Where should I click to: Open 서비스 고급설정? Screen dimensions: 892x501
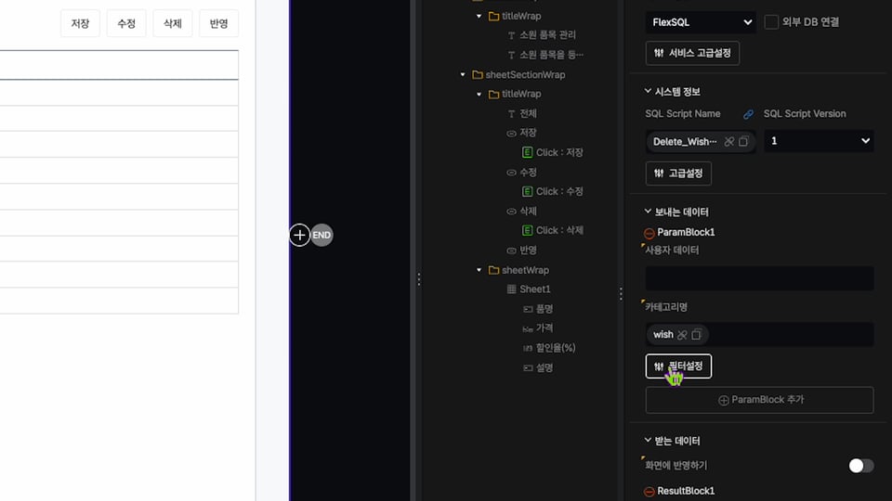692,53
